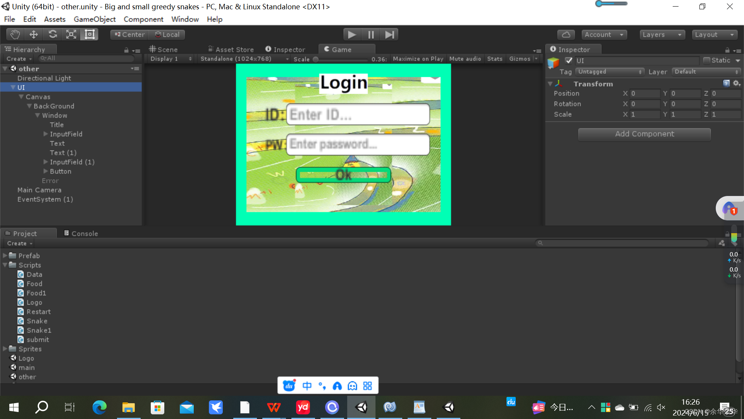Viewport: 744px width, 419px height.
Task: Select the Scale tool icon
Action: point(71,35)
